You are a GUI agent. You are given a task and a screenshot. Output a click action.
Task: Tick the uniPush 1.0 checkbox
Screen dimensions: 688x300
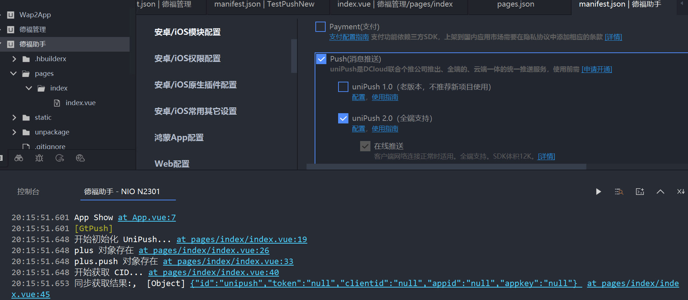[343, 87]
